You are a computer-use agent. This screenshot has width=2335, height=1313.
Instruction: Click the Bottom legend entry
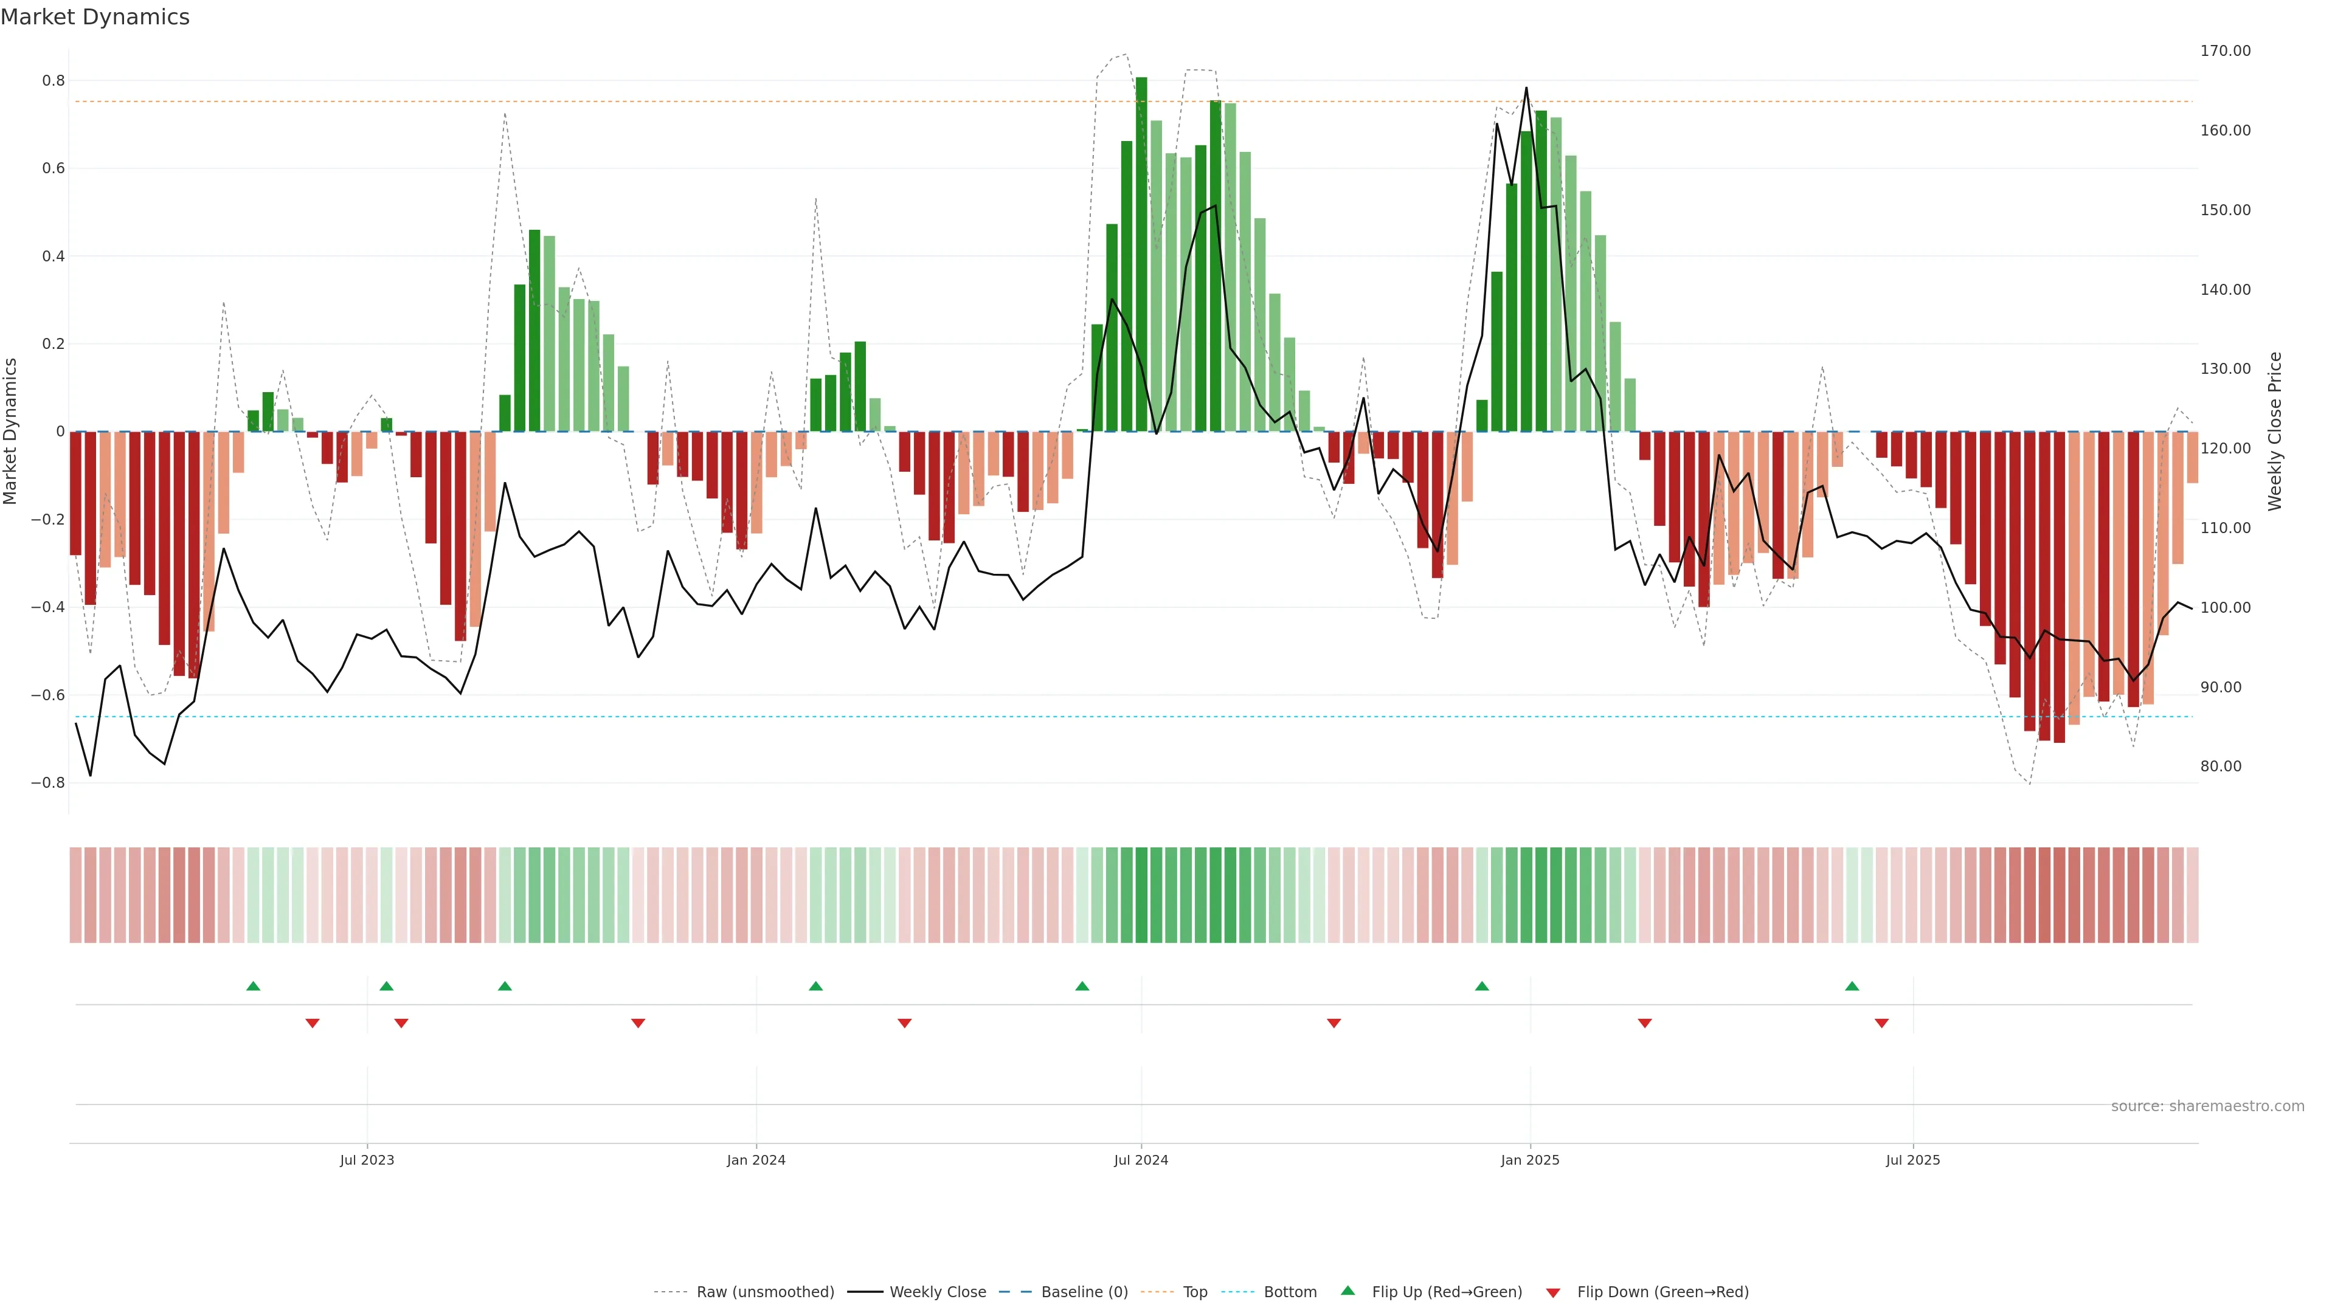(1290, 1292)
